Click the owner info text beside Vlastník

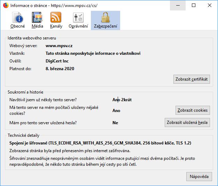point(93,53)
